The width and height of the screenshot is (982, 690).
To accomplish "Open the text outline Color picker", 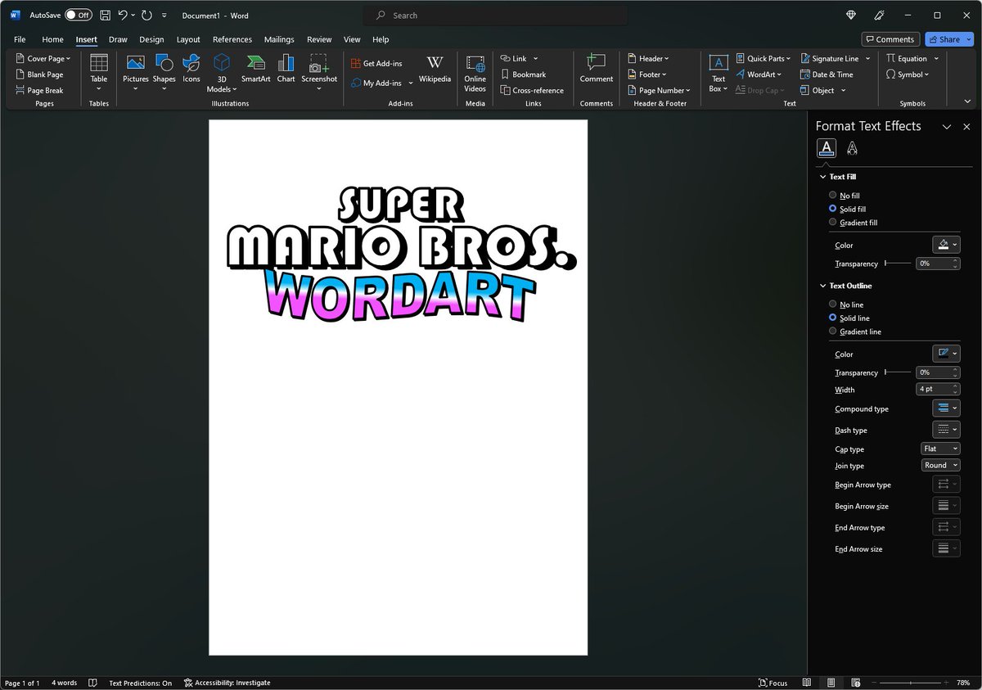I will point(946,354).
